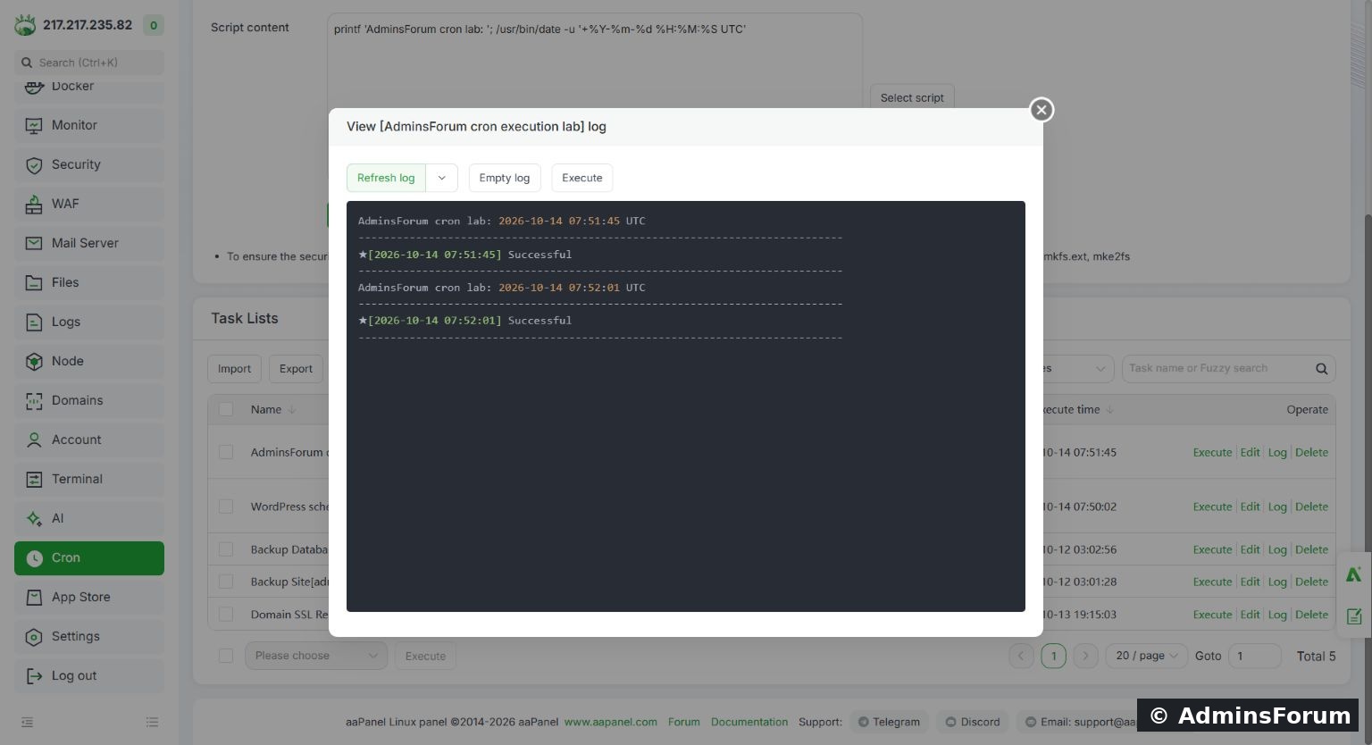
Task: Click the task search magnifier icon
Action: tap(1321, 369)
